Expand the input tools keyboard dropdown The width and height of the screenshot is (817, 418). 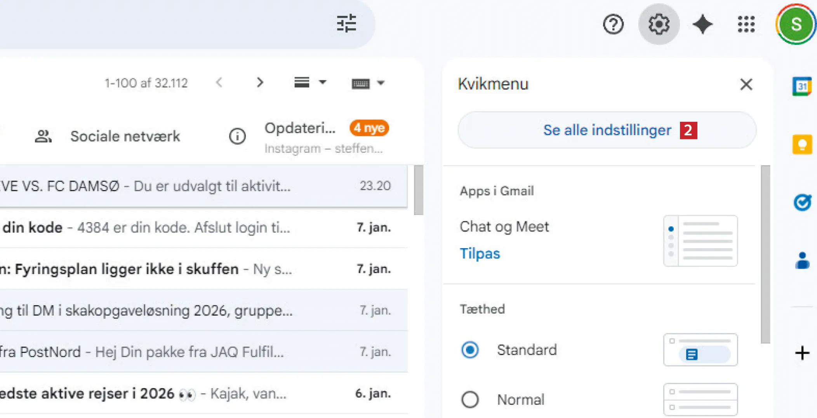click(381, 83)
